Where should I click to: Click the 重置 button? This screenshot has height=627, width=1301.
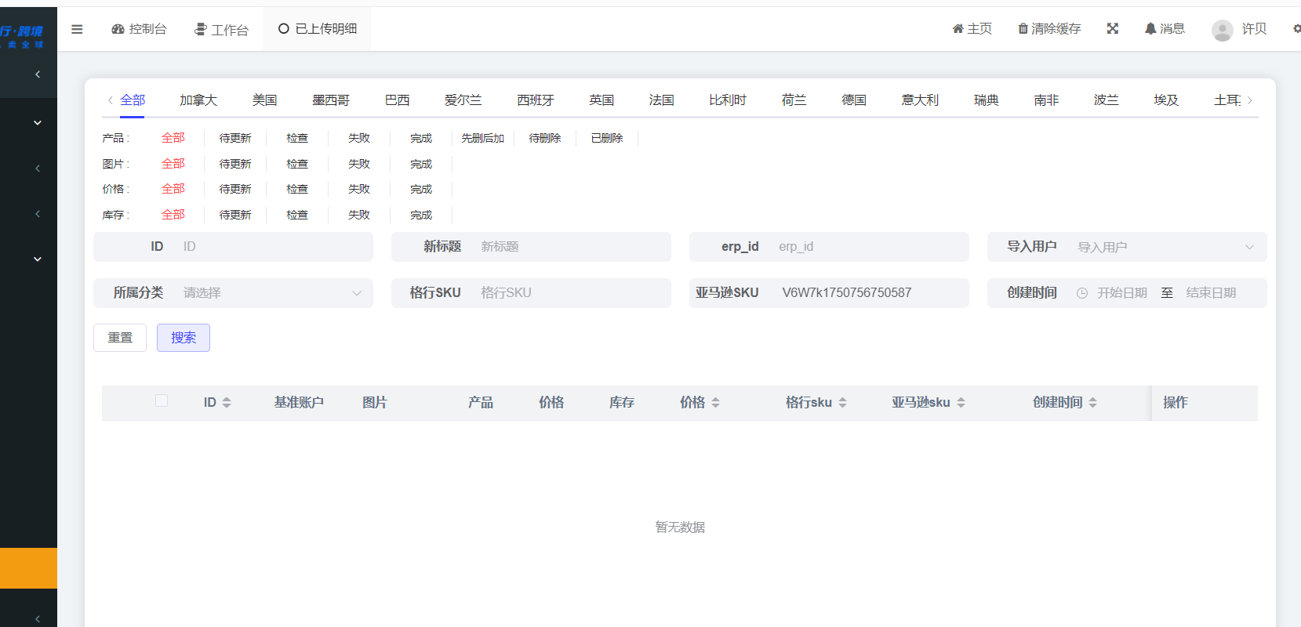click(x=120, y=338)
